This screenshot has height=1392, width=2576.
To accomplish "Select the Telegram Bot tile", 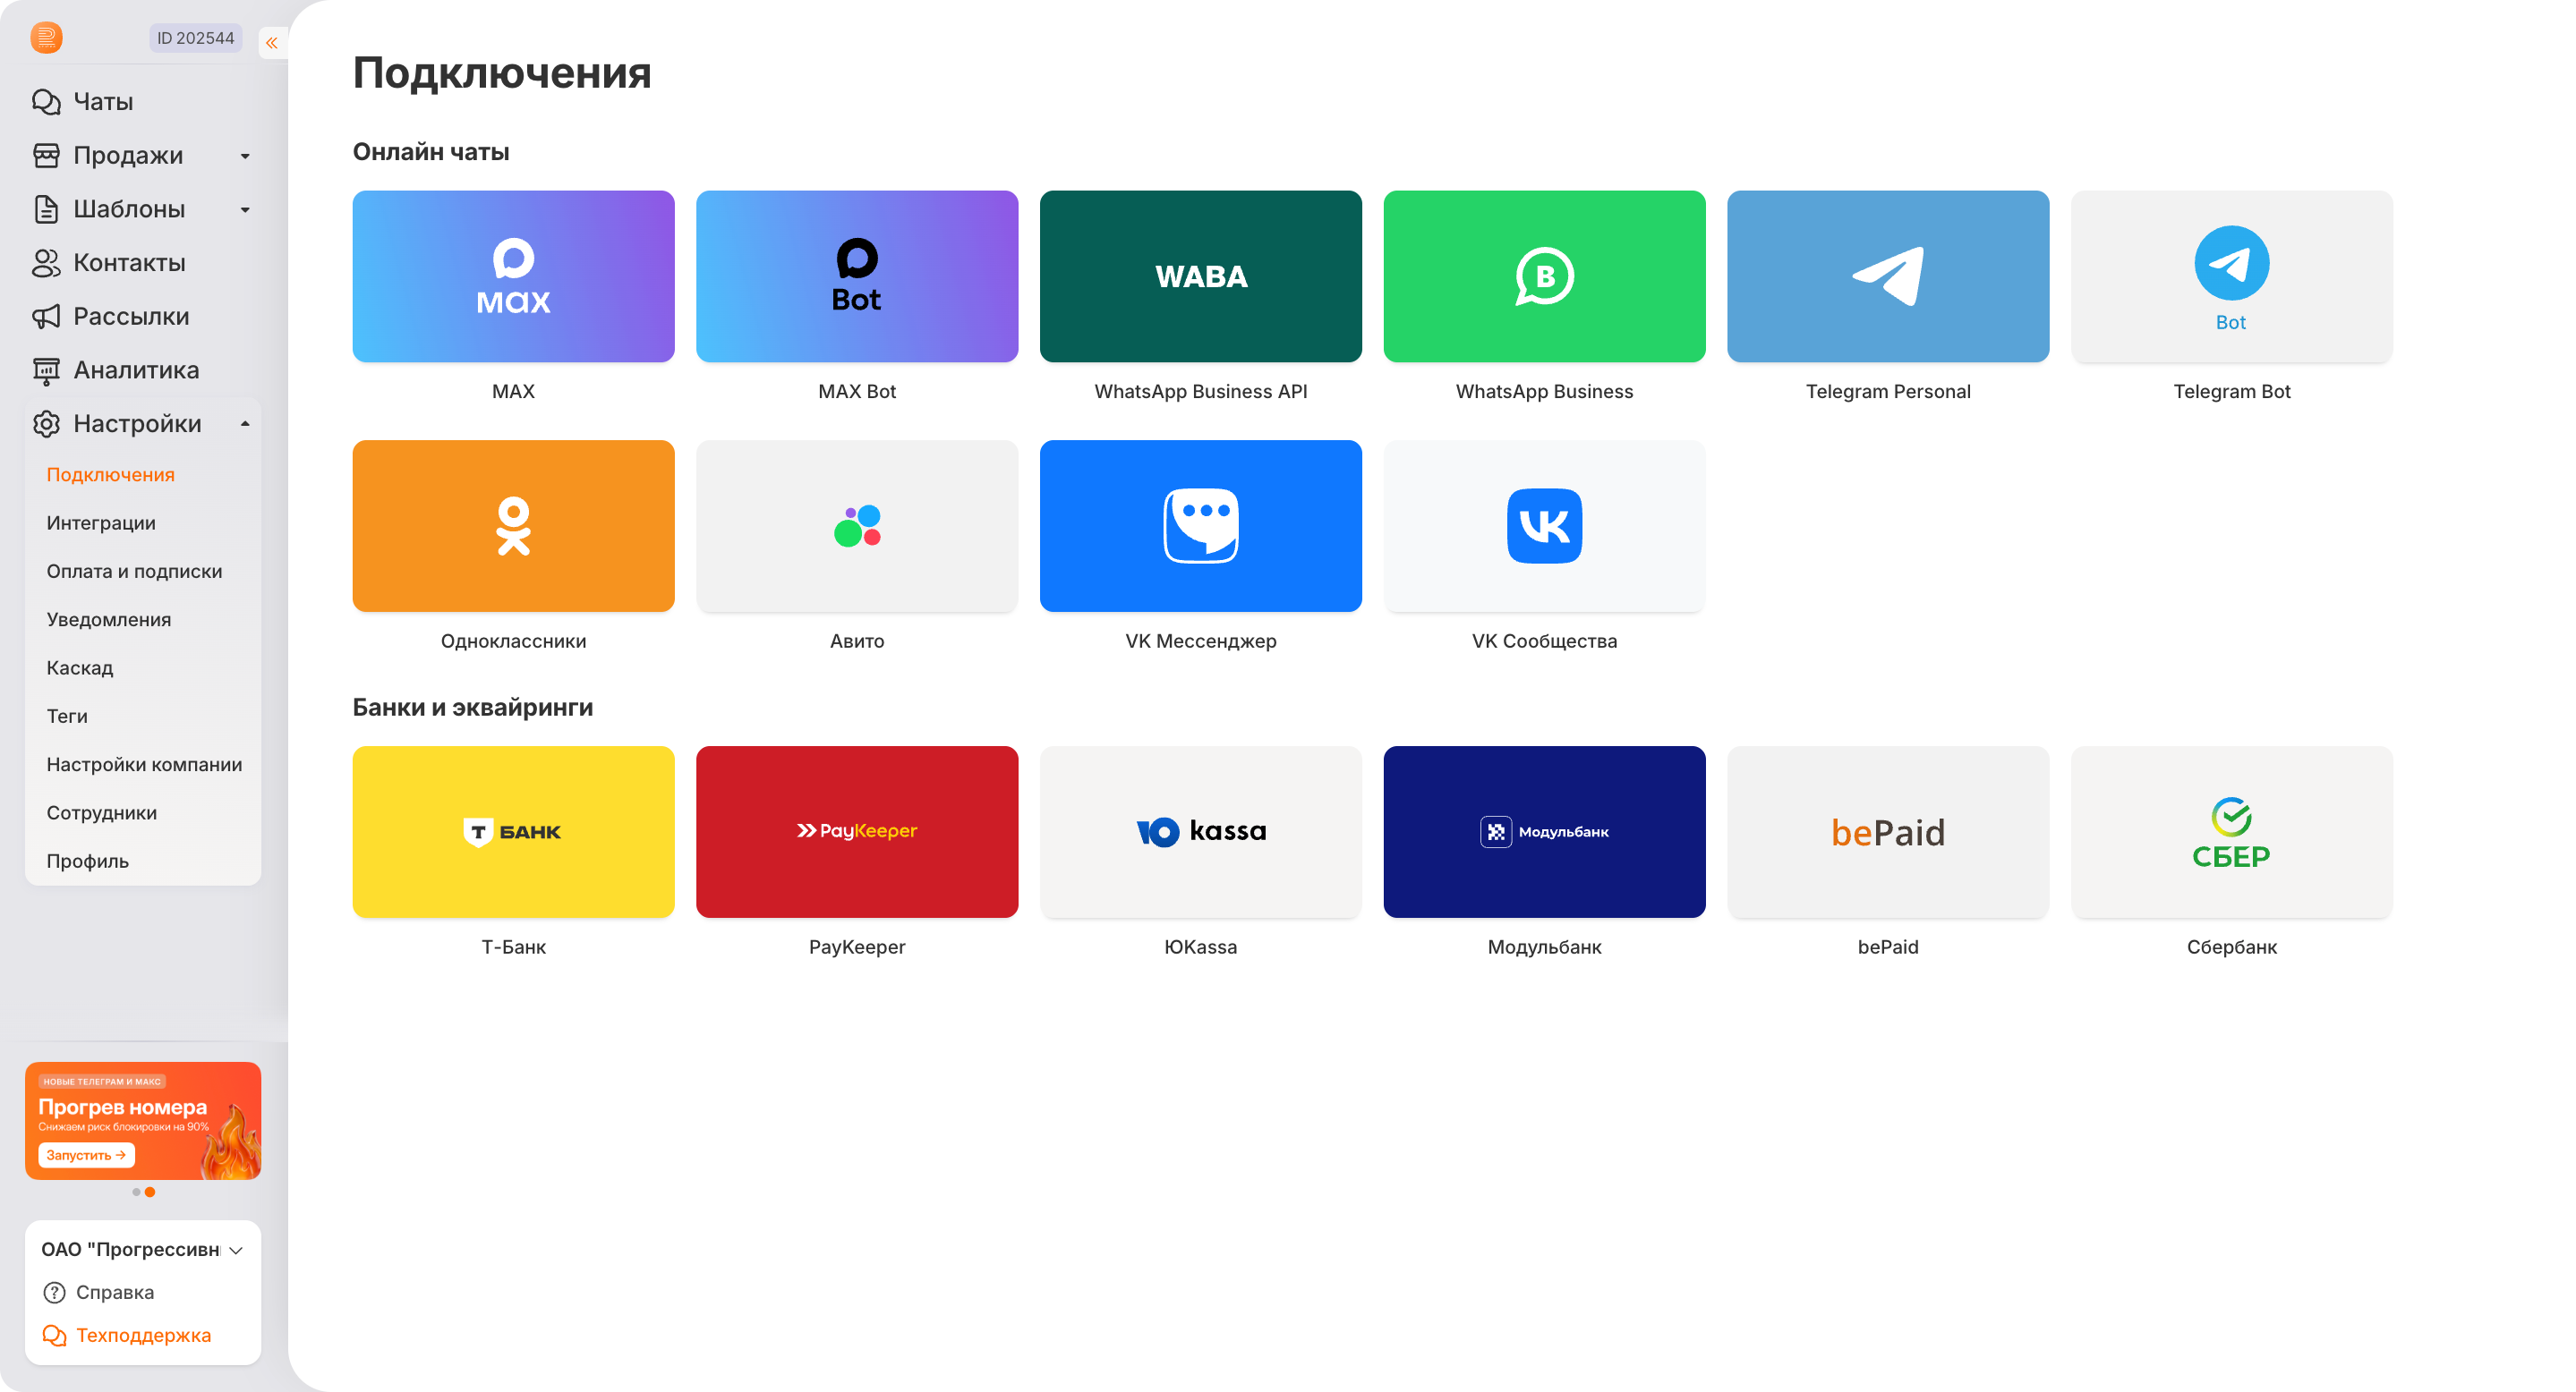I will [x=2231, y=276].
